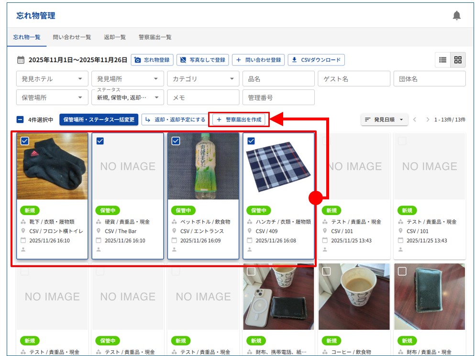Image resolution: width=475 pixels, height=356 pixels.
Task: Deselect all via the 4件選択中 checkbox
Action: (20, 119)
